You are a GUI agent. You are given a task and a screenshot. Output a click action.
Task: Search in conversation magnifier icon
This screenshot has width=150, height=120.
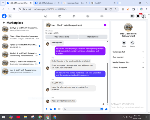(132, 43)
